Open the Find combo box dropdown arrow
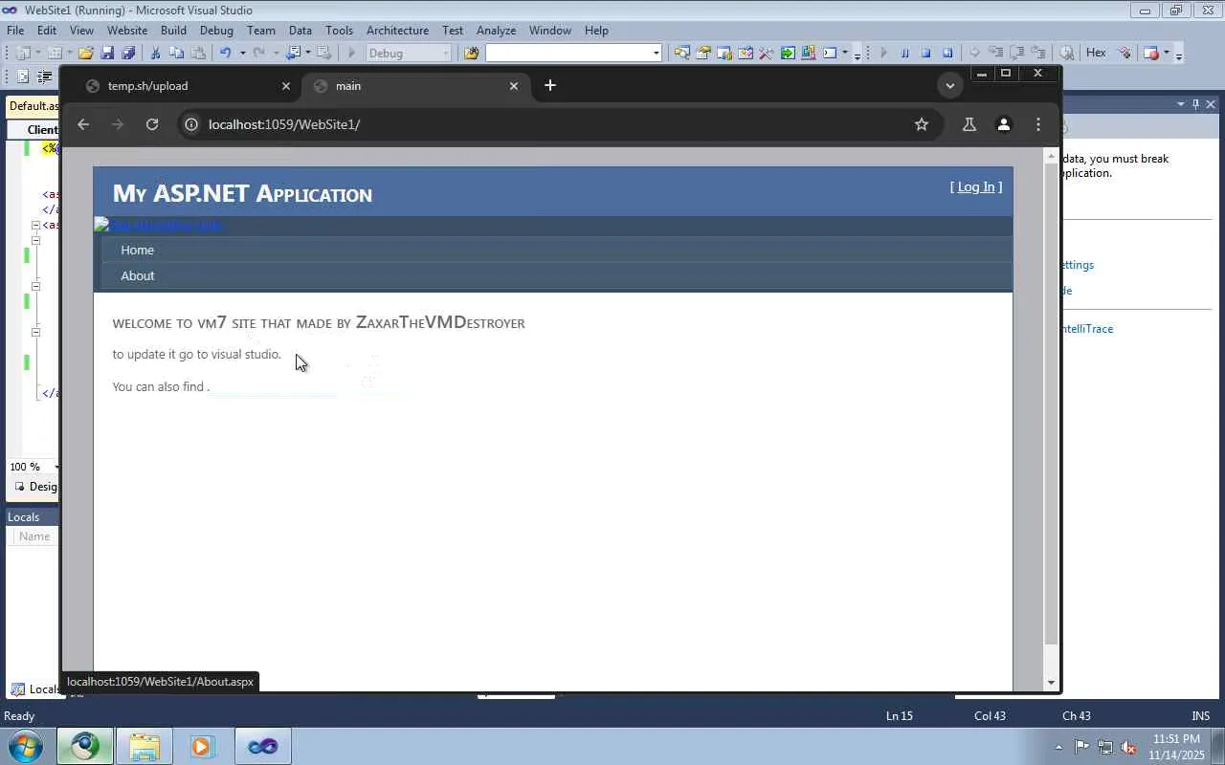The width and height of the screenshot is (1225, 765). click(x=656, y=54)
